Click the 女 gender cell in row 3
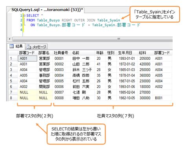The height and width of the screenshot is (150, 186). click(x=111, y=70)
